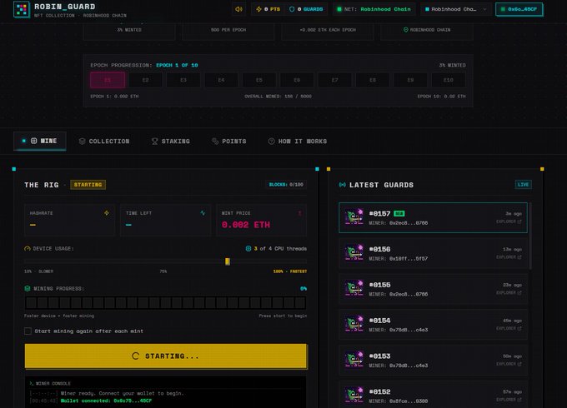Click the Wallet connected console line
Viewport: 567px width, 408px height.
[x=107, y=401]
